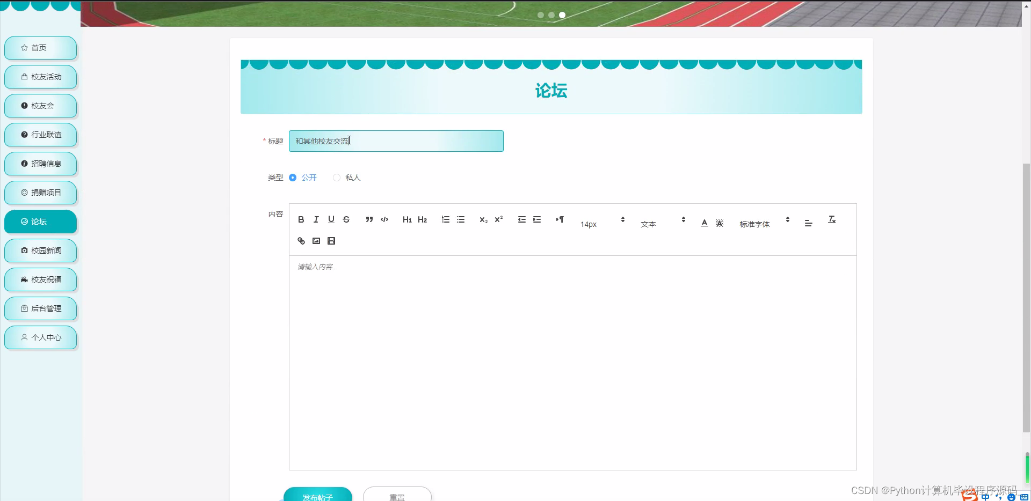Open the 标准字体 font family dropdown
The width and height of the screenshot is (1031, 501).
754,224
